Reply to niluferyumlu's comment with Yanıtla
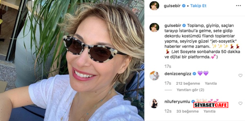Screen dimensions: 245x121 click(x=210, y=111)
